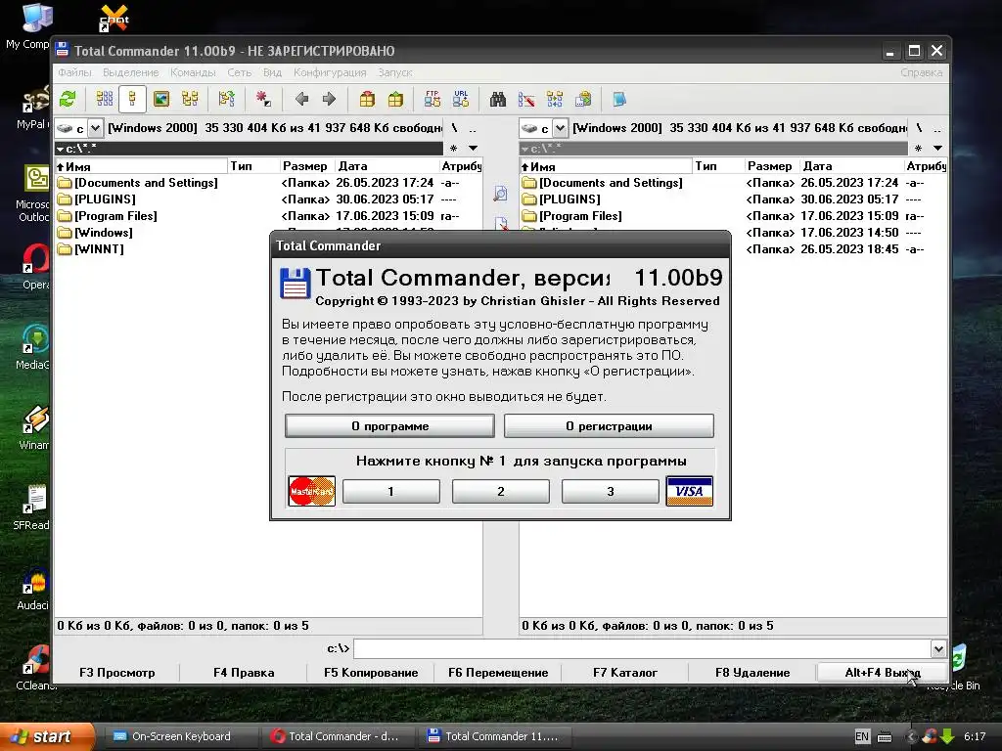This screenshot has height=751, width=1002.
Task: Click the magnifier view icon between panels
Action: pyautogui.click(x=500, y=193)
